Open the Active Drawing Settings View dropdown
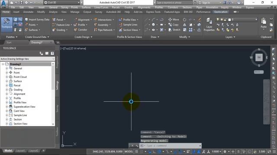This screenshot has width=277, height=155. click(27, 59)
